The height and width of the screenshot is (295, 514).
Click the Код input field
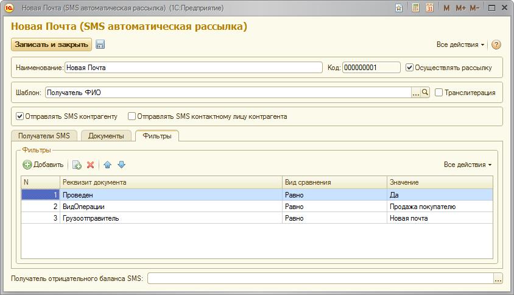click(371, 68)
